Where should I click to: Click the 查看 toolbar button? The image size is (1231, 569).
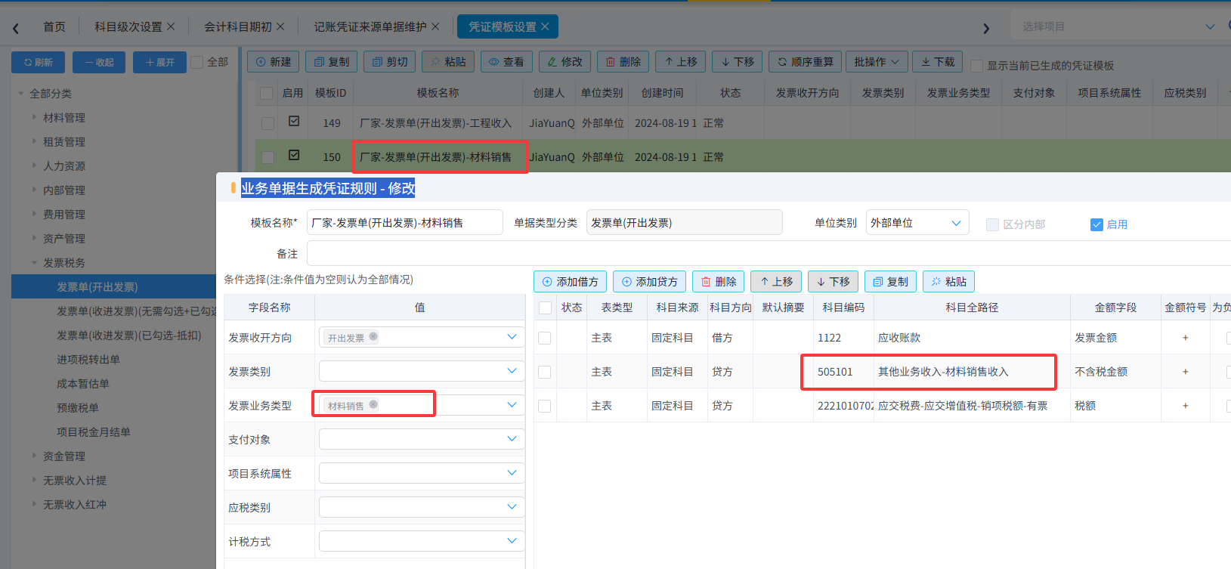pyautogui.click(x=506, y=62)
